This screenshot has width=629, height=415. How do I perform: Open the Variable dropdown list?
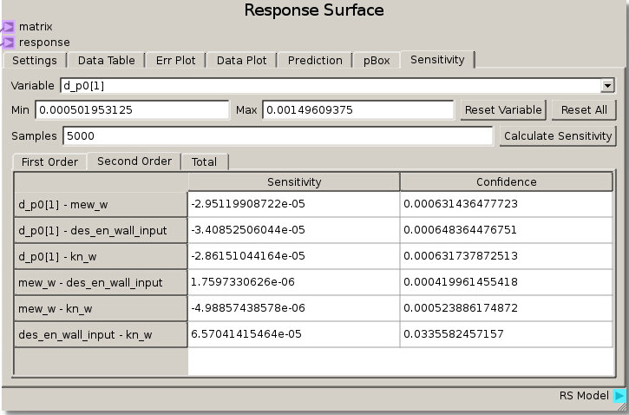tap(607, 86)
